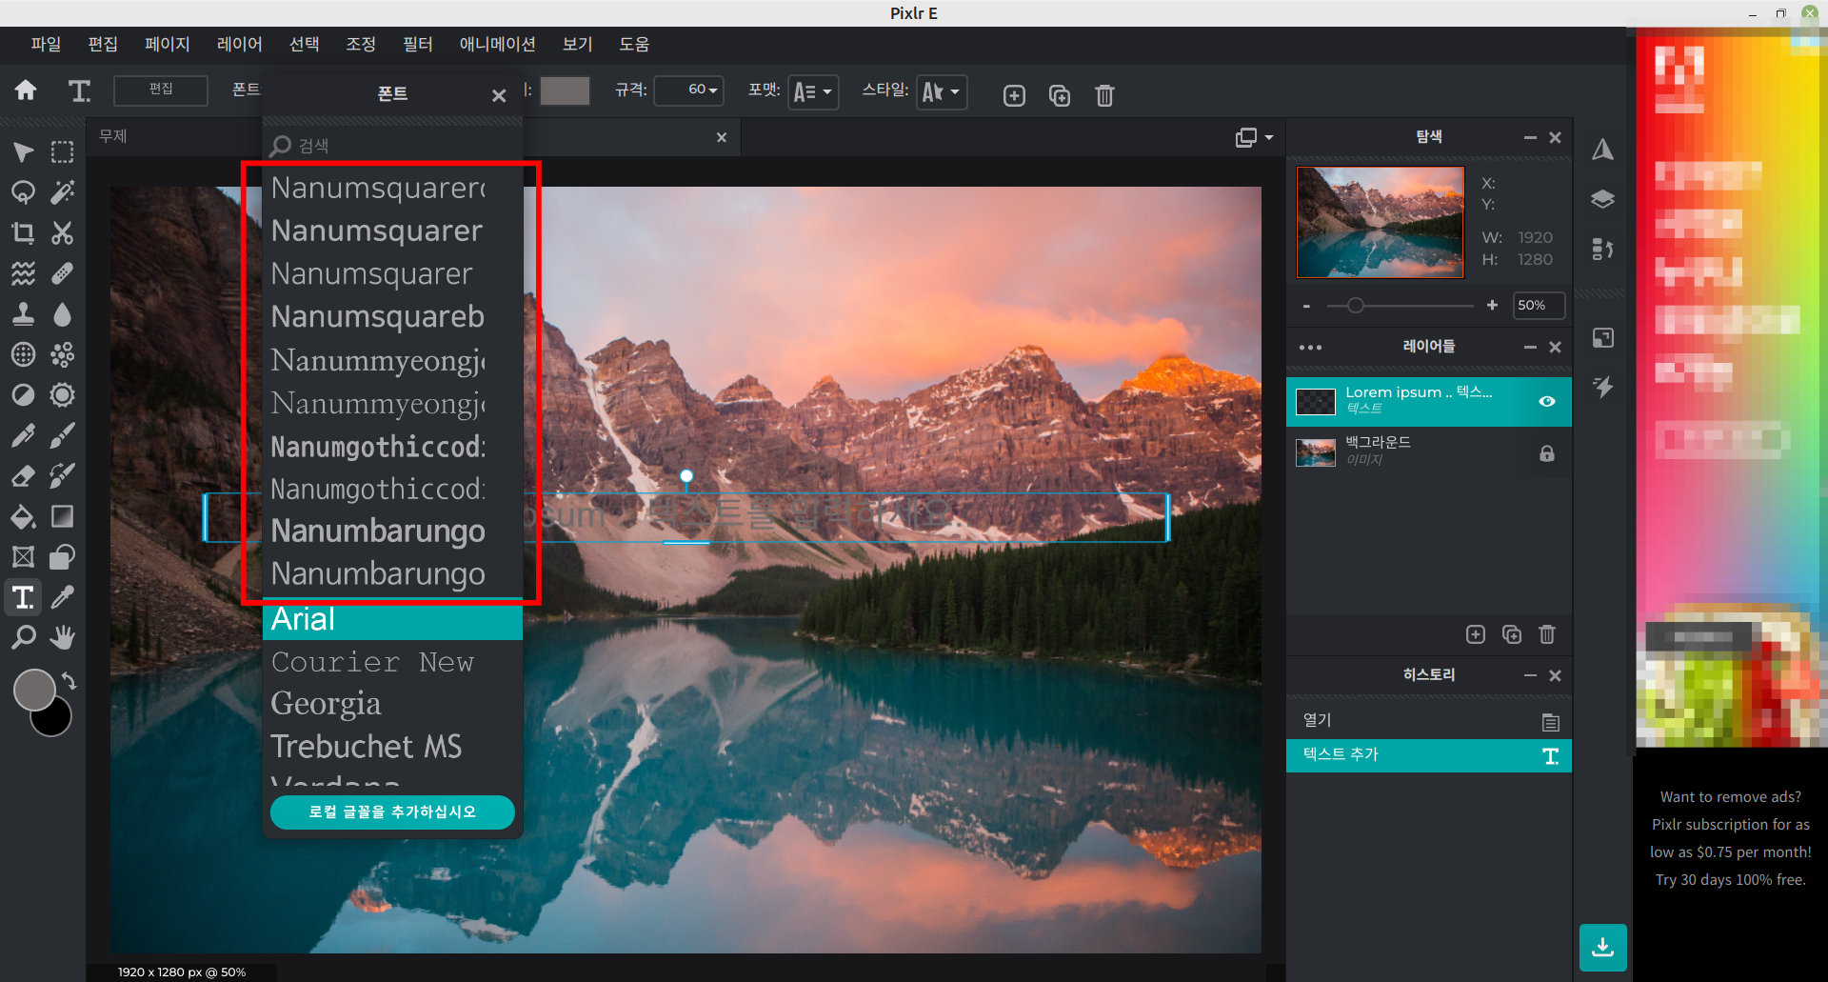Click the 편집 text edit button
Viewport: 1828px width, 982px height.
[161, 90]
